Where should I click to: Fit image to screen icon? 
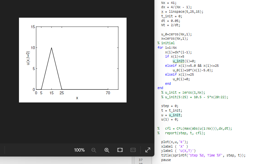click(120, 150)
